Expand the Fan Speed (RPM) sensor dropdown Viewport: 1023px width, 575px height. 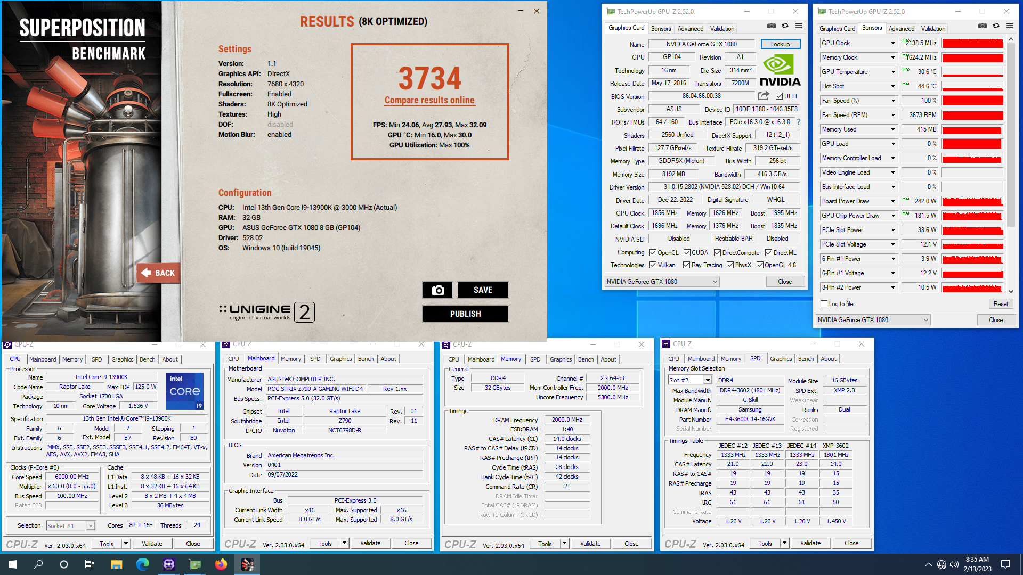coord(893,115)
